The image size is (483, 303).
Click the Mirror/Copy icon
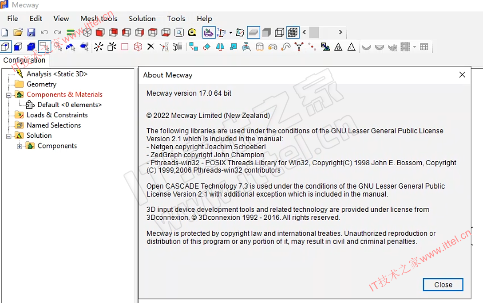coord(220,47)
